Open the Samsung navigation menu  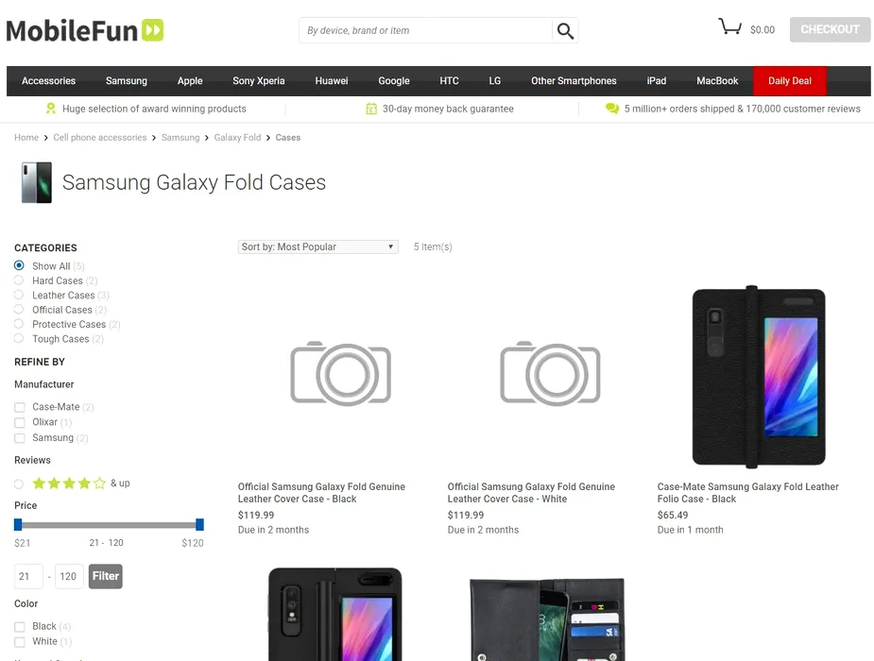coord(126,81)
